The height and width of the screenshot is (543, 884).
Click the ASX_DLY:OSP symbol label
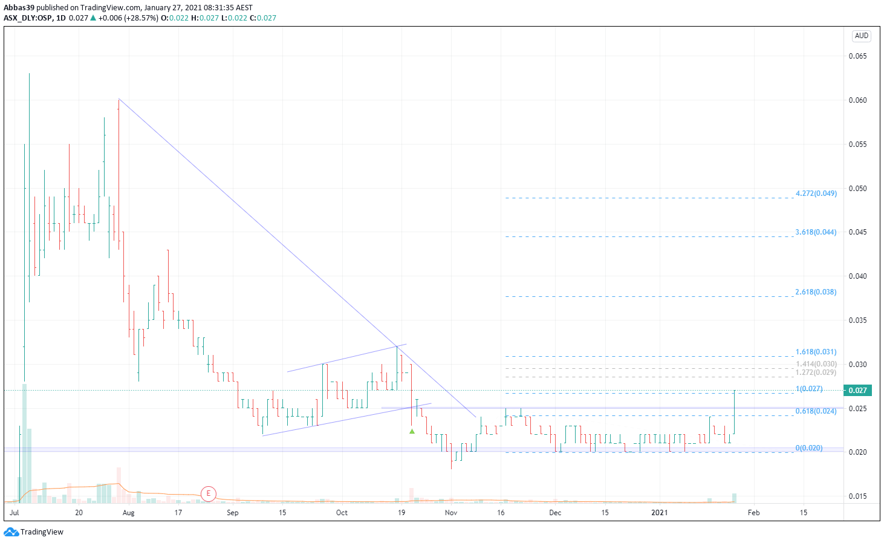coord(27,18)
